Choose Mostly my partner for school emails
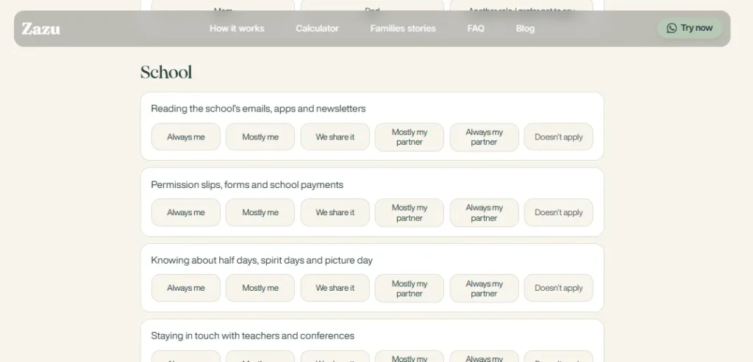 pos(409,137)
